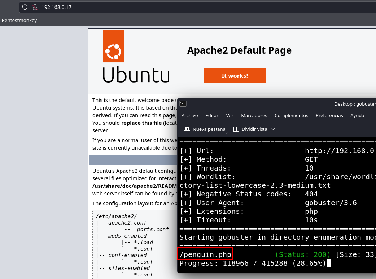This screenshot has height=279, width=376.
Task: Click the Apache2 Default Page heading
Action: click(x=239, y=50)
